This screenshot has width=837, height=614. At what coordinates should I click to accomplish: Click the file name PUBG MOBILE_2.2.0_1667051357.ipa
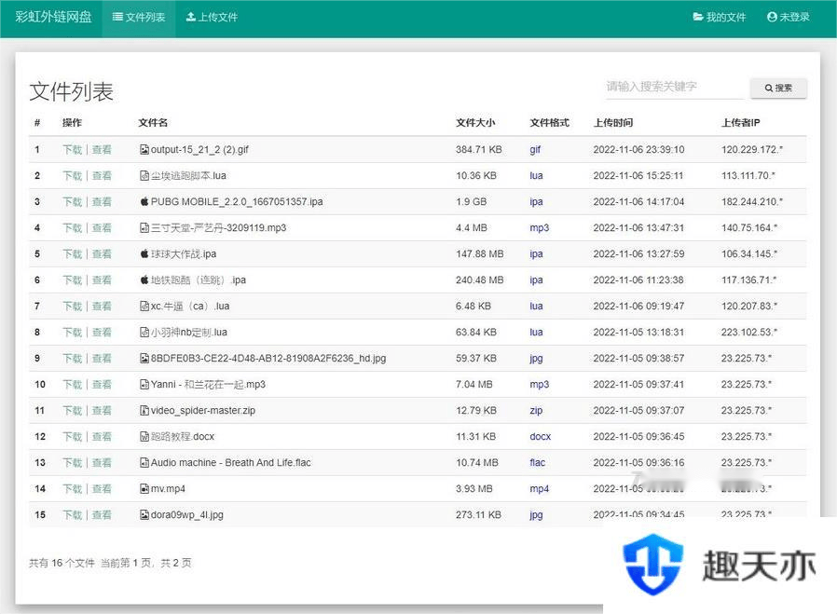[237, 201]
